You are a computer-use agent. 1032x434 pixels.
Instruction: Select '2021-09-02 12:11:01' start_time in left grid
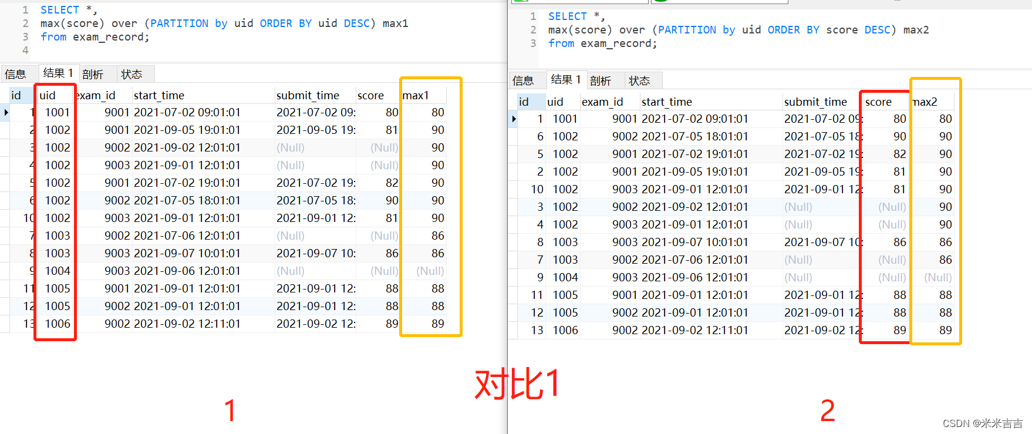tap(203, 324)
